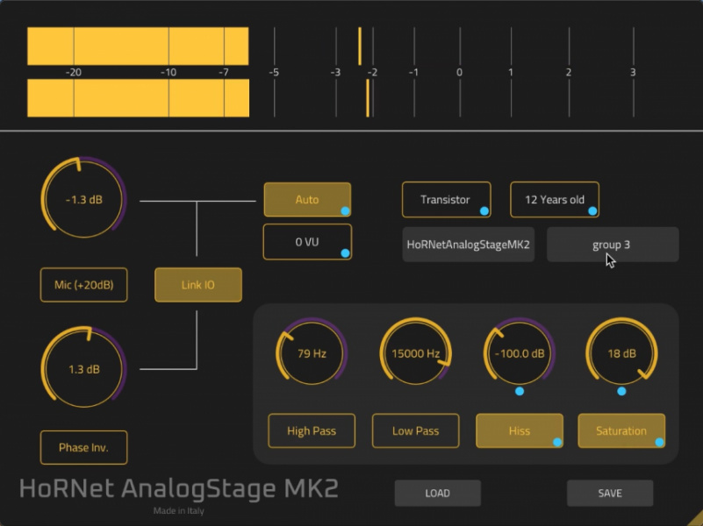Click the 1.3 dB output gain knob
The height and width of the screenshot is (526, 703).
(83, 368)
